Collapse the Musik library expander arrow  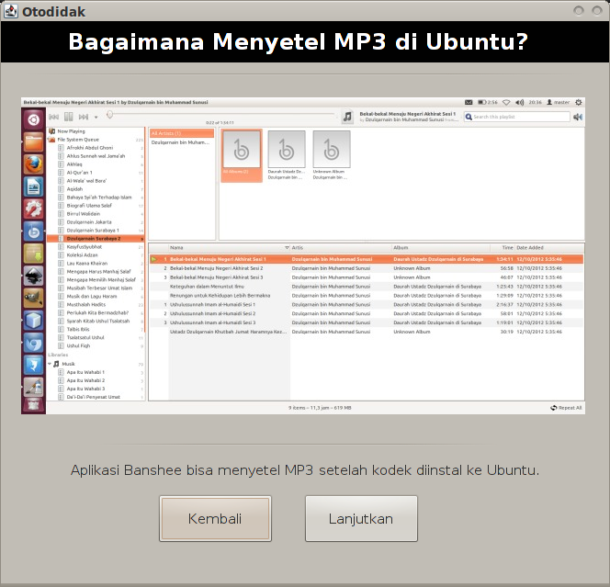tap(50, 364)
